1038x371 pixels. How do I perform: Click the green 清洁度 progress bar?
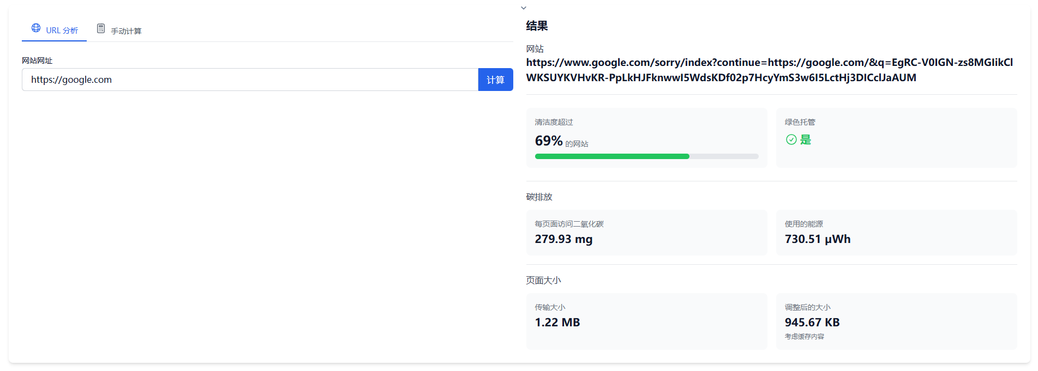pyautogui.click(x=612, y=156)
